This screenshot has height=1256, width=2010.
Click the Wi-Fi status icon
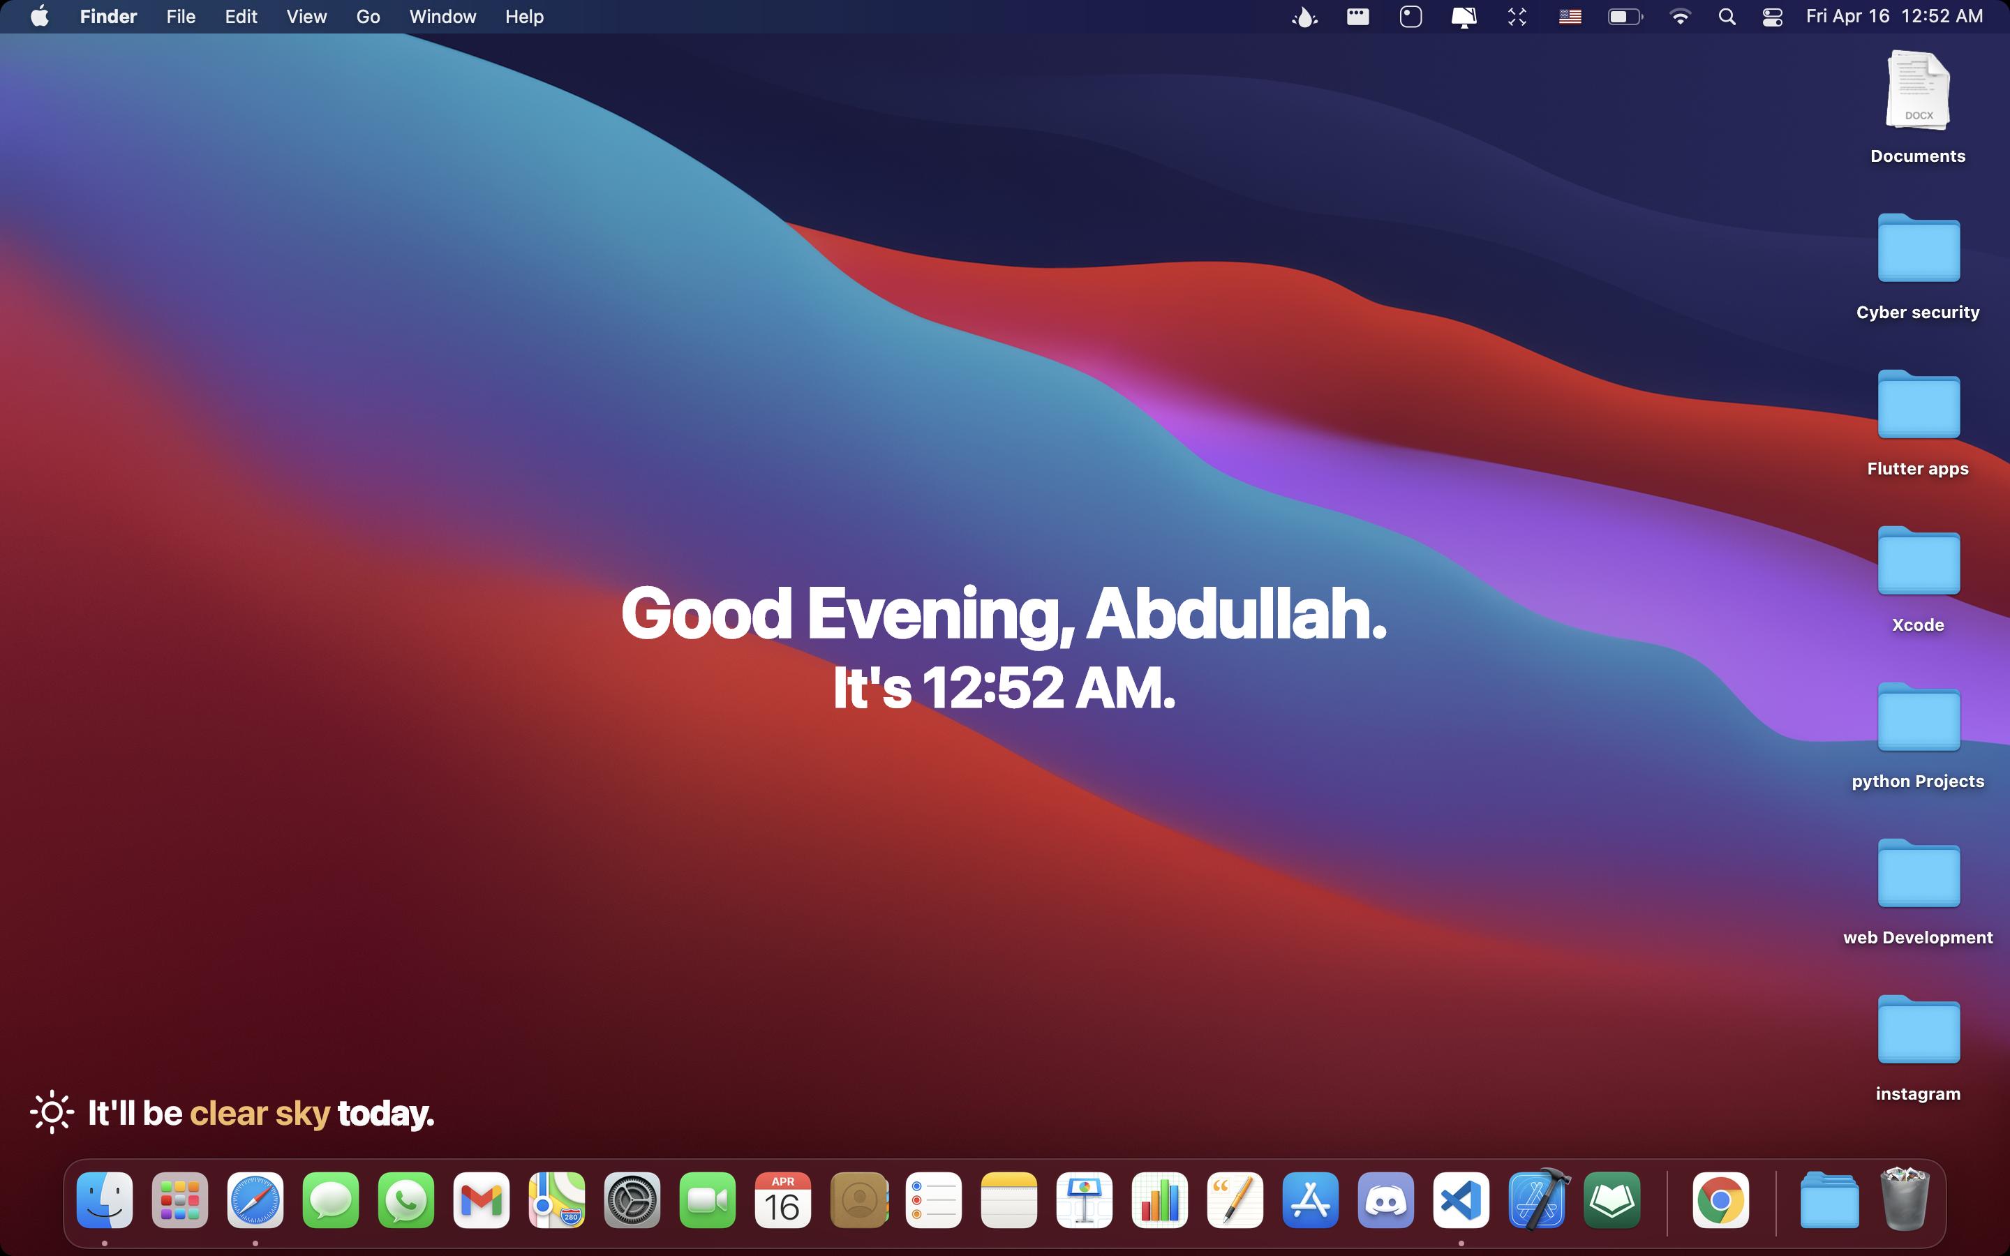pyautogui.click(x=1679, y=17)
